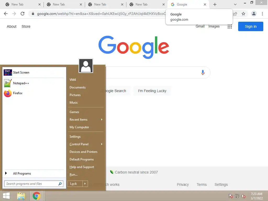268x201 pixels.
Task: Open Pictures from Start menu
Action: [75, 95]
